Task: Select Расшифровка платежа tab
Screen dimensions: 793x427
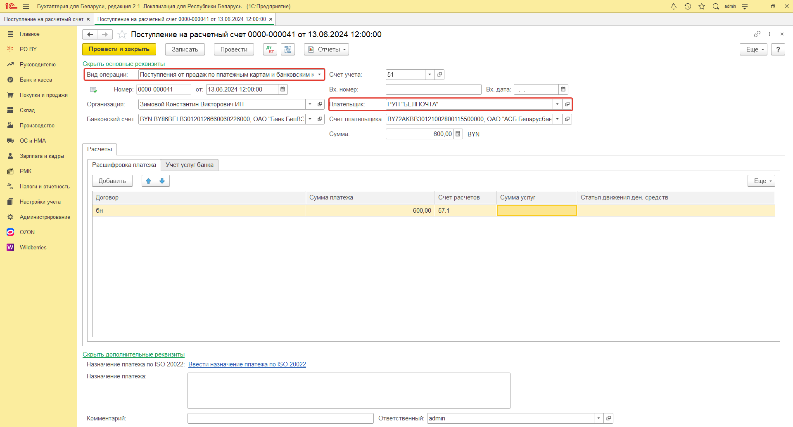Action: 124,165
